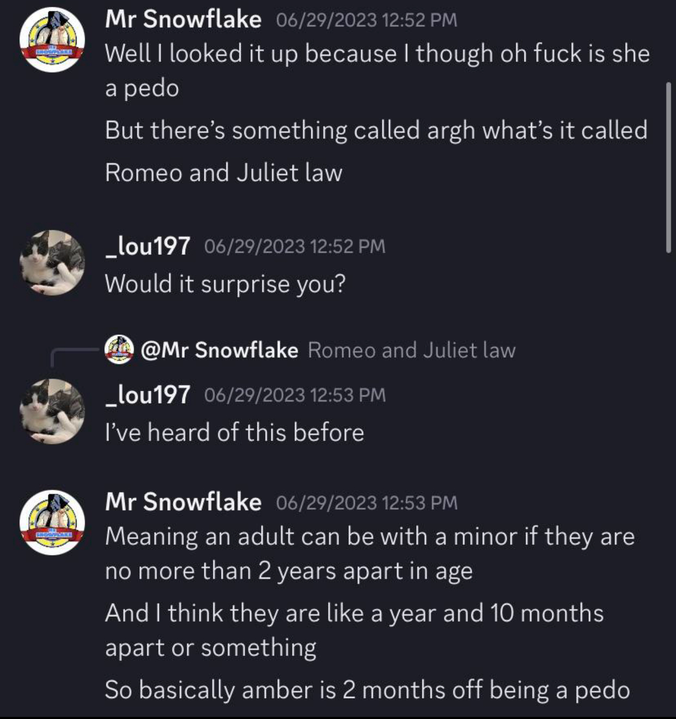Screen dimensions: 676x719
Task: Select the "Would it surprise you?" message
Action: pos(225,284)
